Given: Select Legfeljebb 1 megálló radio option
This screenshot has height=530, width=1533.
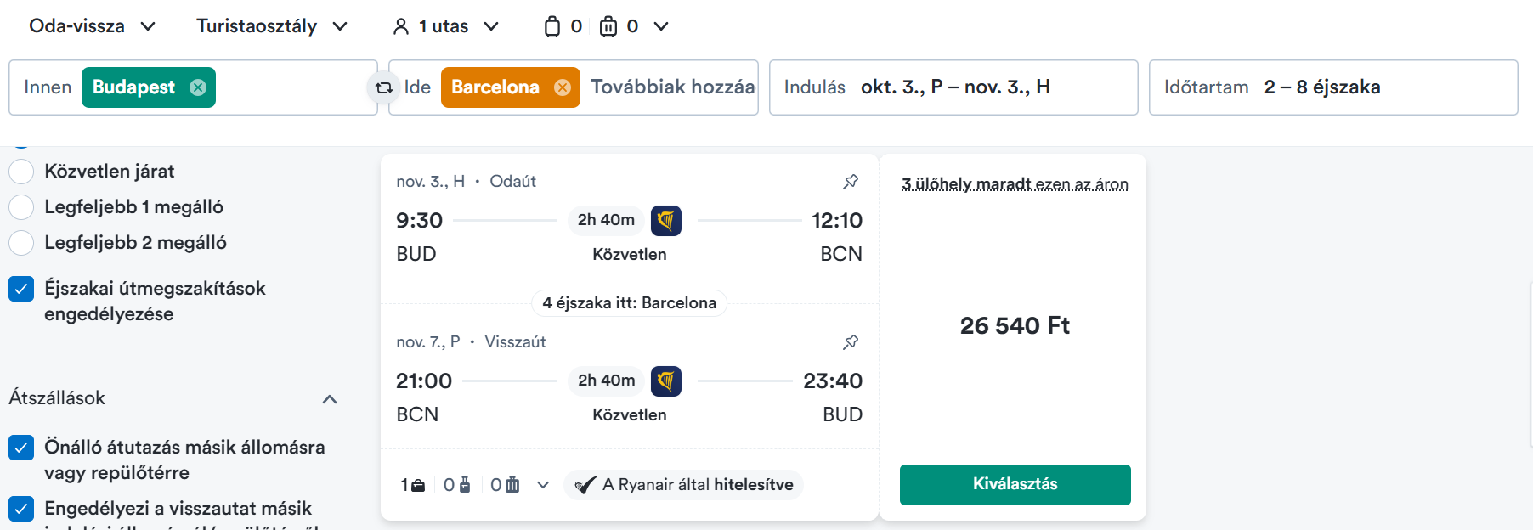Looking at the screenshot, I should [21, 207].
